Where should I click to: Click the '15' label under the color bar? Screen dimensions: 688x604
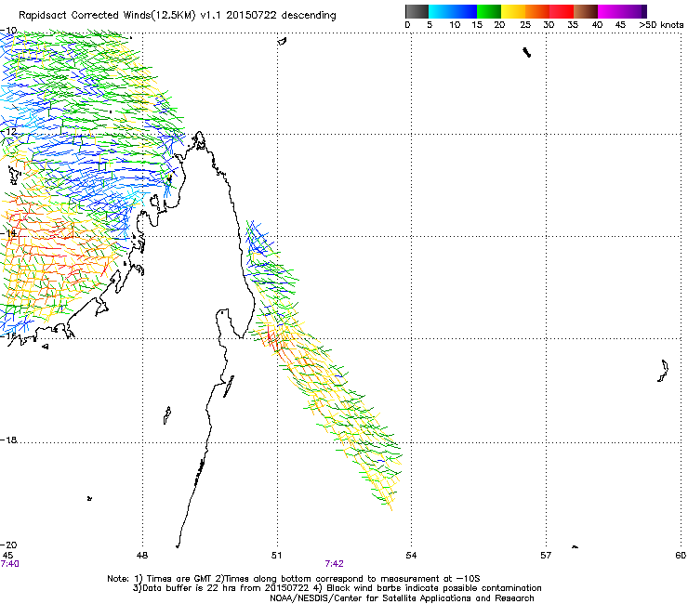click(x=477, y=25)
